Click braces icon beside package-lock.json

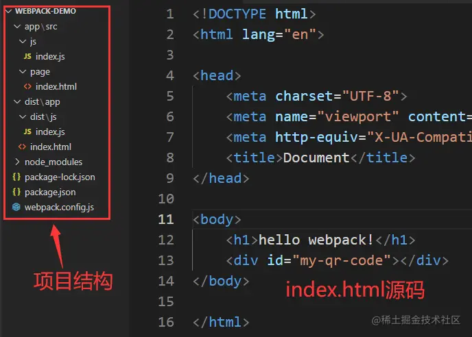(x=16, y=177)
